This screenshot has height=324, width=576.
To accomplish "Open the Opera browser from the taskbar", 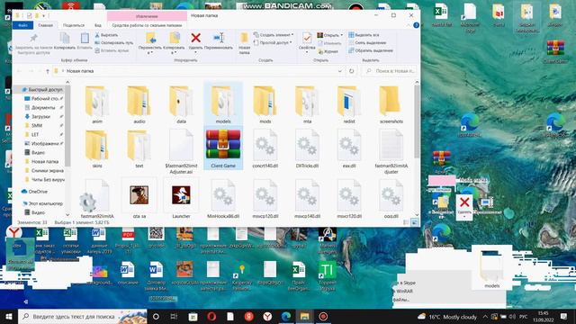I will pyautogui.click(x=211, y=316).
